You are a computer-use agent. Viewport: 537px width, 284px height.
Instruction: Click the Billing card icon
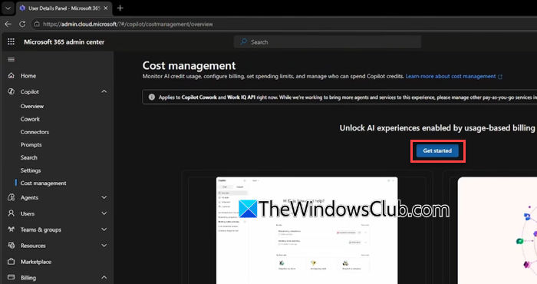point(11,277)
